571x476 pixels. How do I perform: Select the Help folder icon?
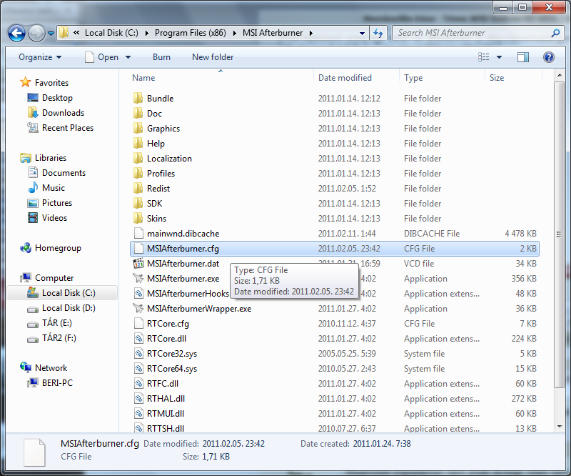pos(138,143)
